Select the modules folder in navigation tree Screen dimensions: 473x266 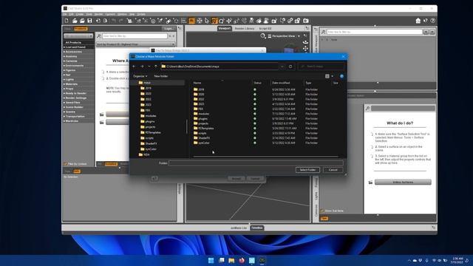coord(151,116)
